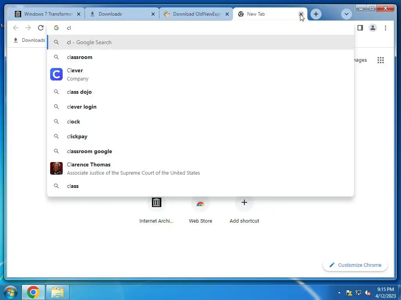Click the Clarence Thomas portrait thumbnail

click(56, 168)
